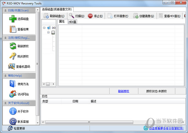Collapse the computer node in disk tree
Screen dimensions: 188x133
(x=44, y=28)
